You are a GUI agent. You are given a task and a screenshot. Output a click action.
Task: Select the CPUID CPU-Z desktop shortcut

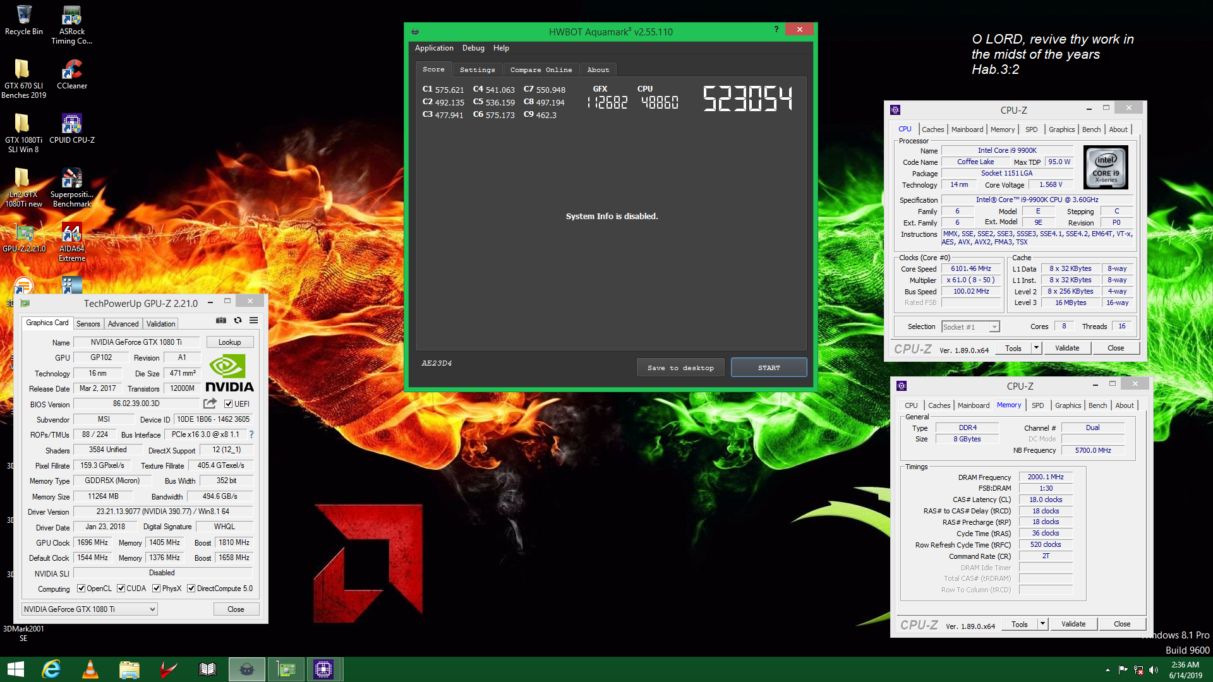[x=72, y=129]
